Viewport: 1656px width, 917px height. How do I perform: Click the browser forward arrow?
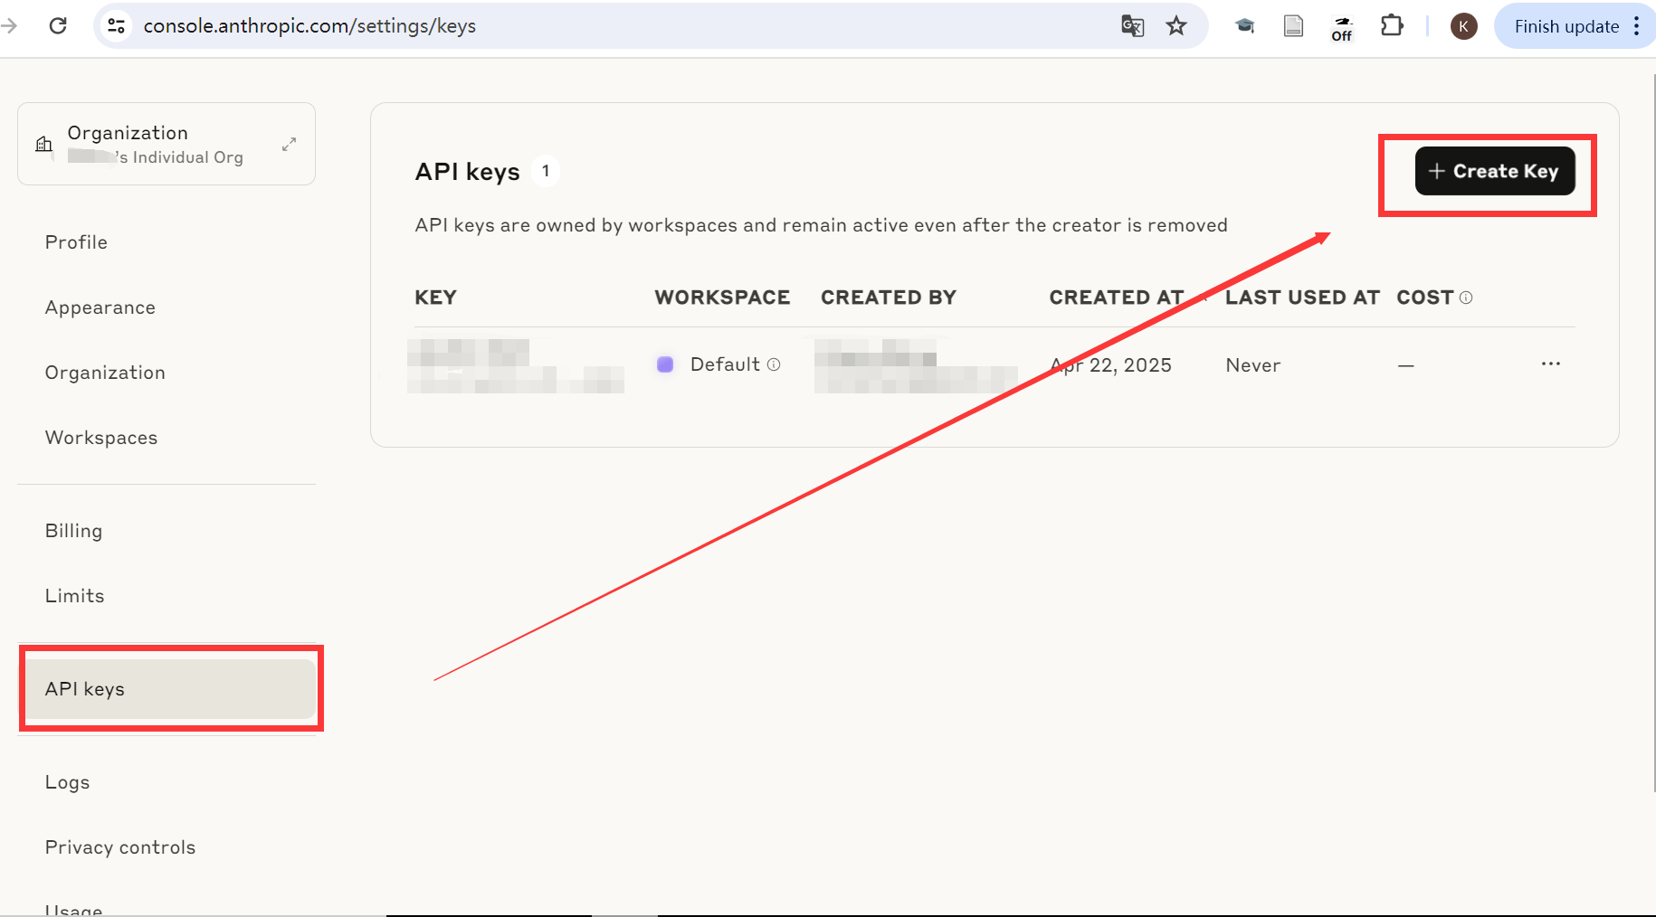click(x=9, y=25)
